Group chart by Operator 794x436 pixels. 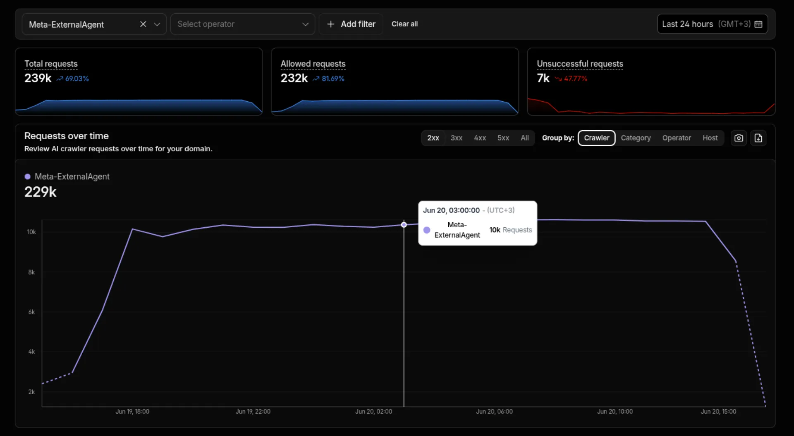point(677,138)
